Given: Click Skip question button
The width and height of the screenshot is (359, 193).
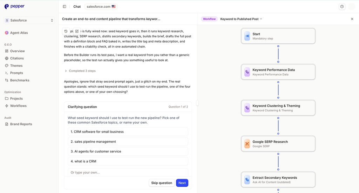Looking at the screenshot, I should 162,183.
